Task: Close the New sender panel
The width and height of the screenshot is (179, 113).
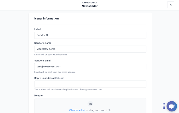Action: tap(171, 5)
